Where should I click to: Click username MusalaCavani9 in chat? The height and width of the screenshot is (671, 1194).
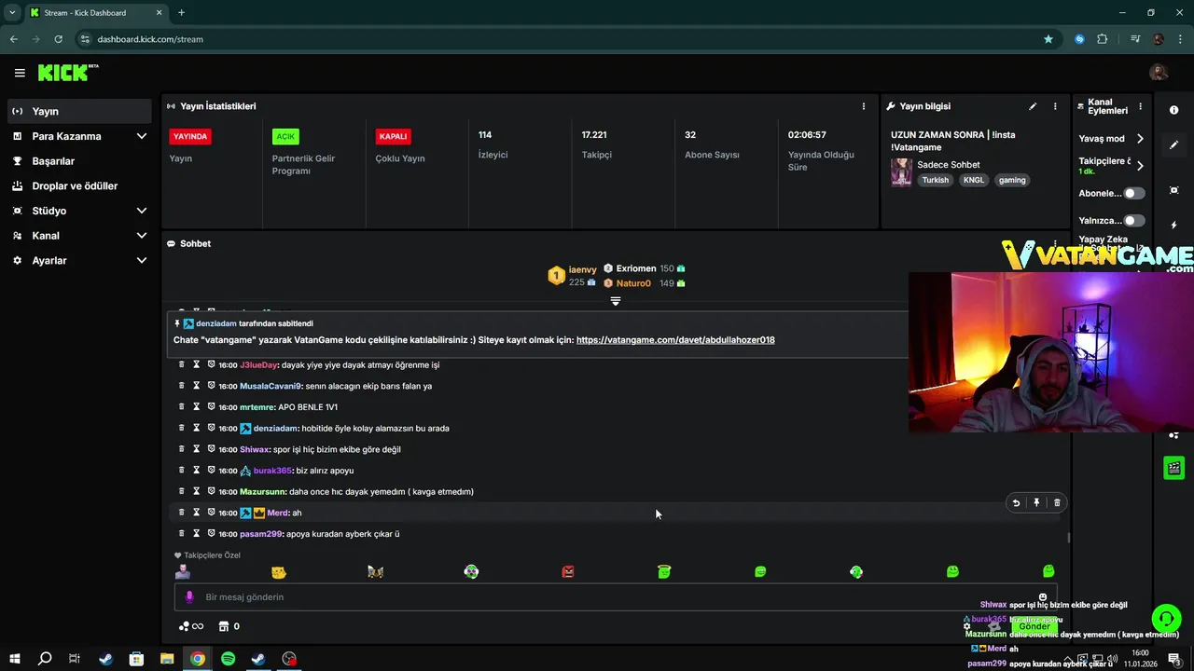(x=271, y=386)
